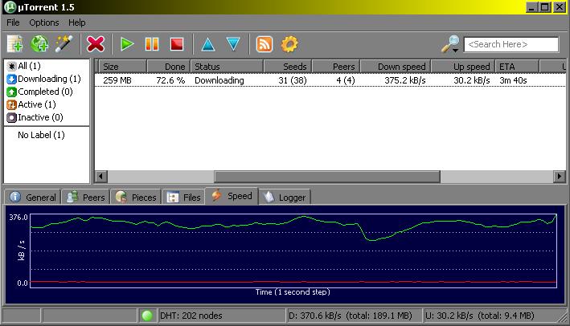Remove torrent with the red X icon

click(x=95, y=44)
